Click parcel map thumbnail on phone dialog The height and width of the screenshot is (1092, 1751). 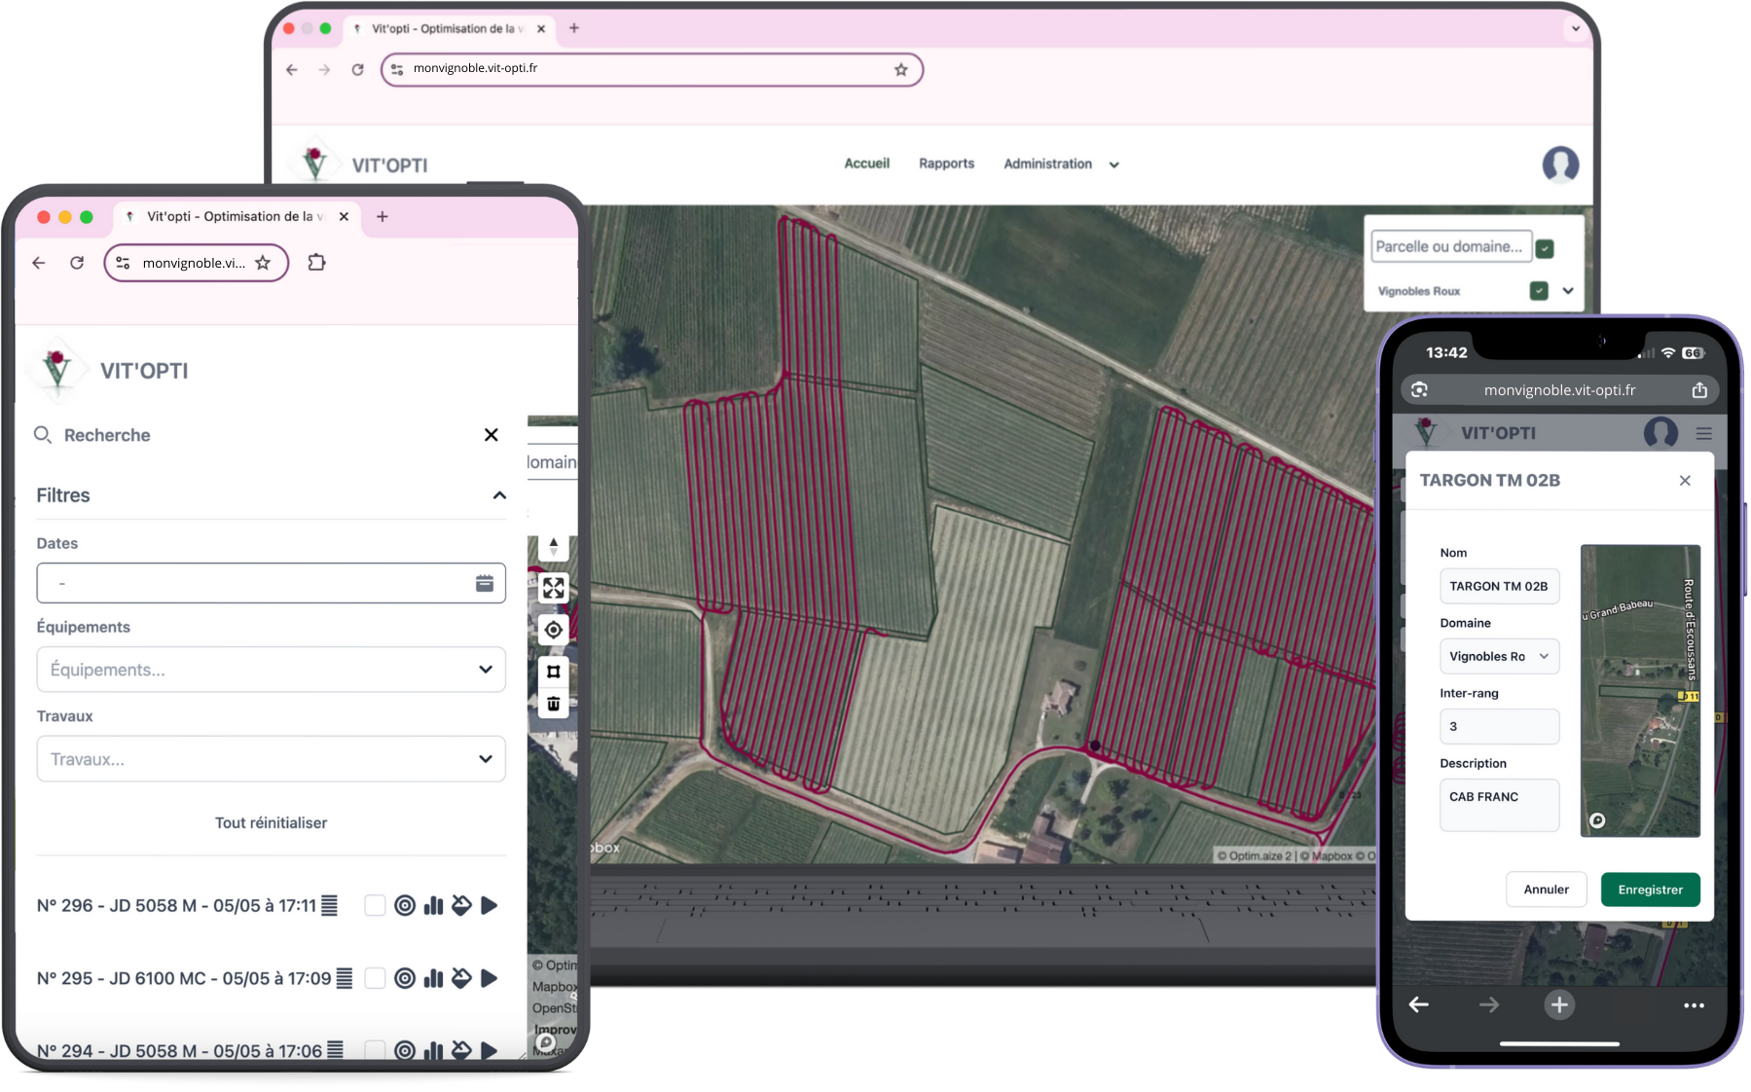pyautogui.click(x=1640, y=690)
